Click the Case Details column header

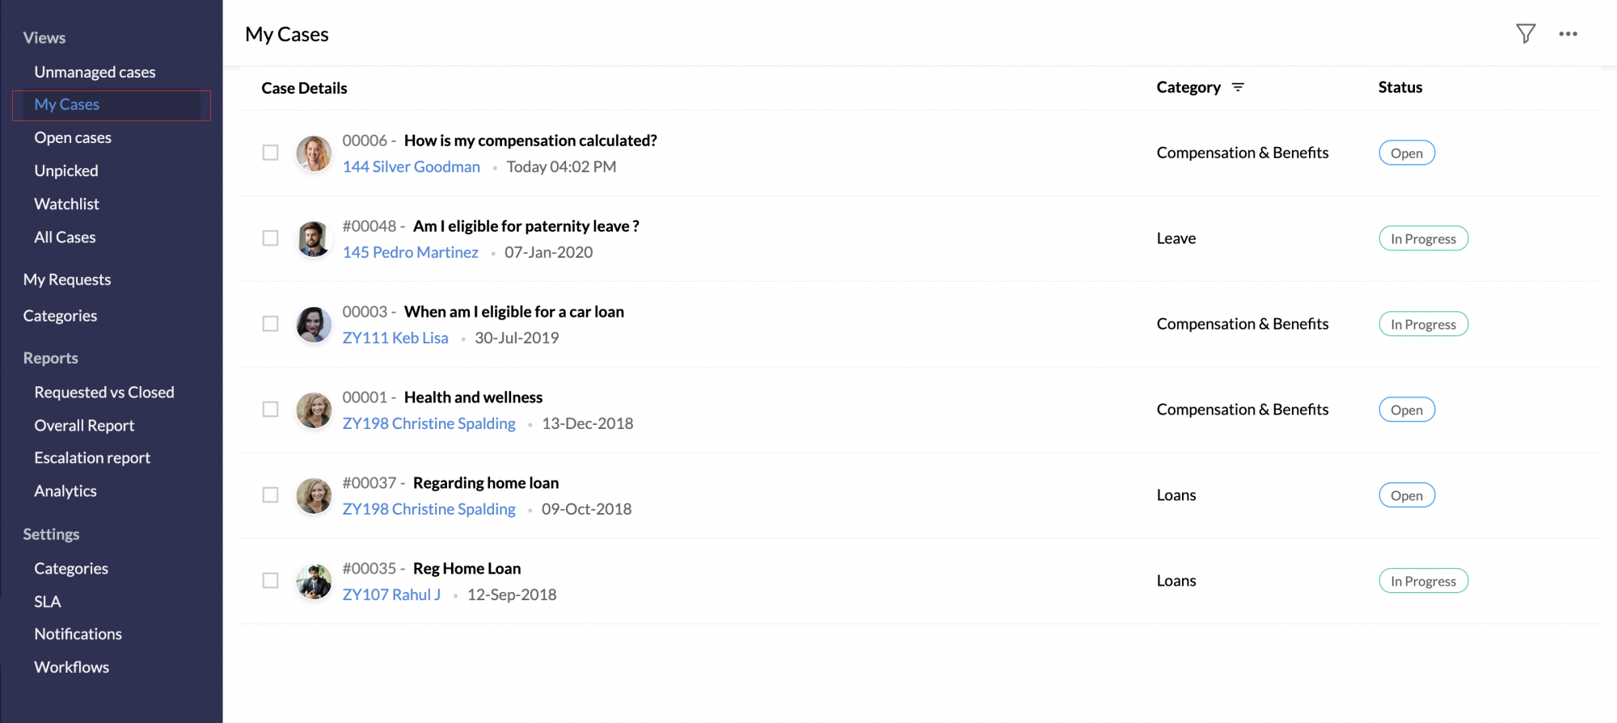[x=304, y=88]
